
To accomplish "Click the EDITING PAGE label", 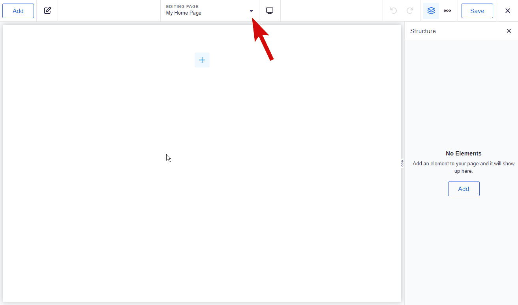I will click(182, 7).
